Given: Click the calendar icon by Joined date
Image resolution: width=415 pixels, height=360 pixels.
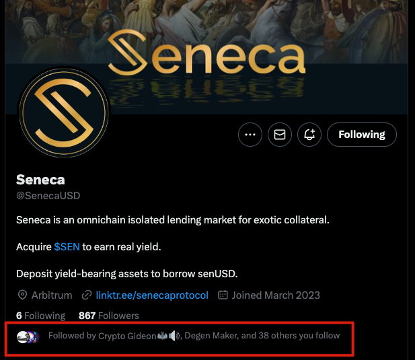Looking at the screenshot, I should point(224,295).
